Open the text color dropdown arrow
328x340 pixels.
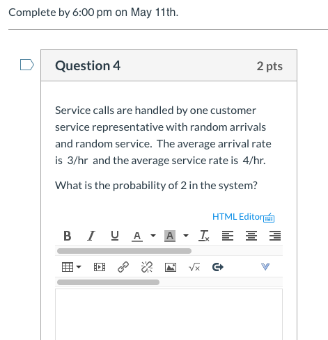point(153,236)
